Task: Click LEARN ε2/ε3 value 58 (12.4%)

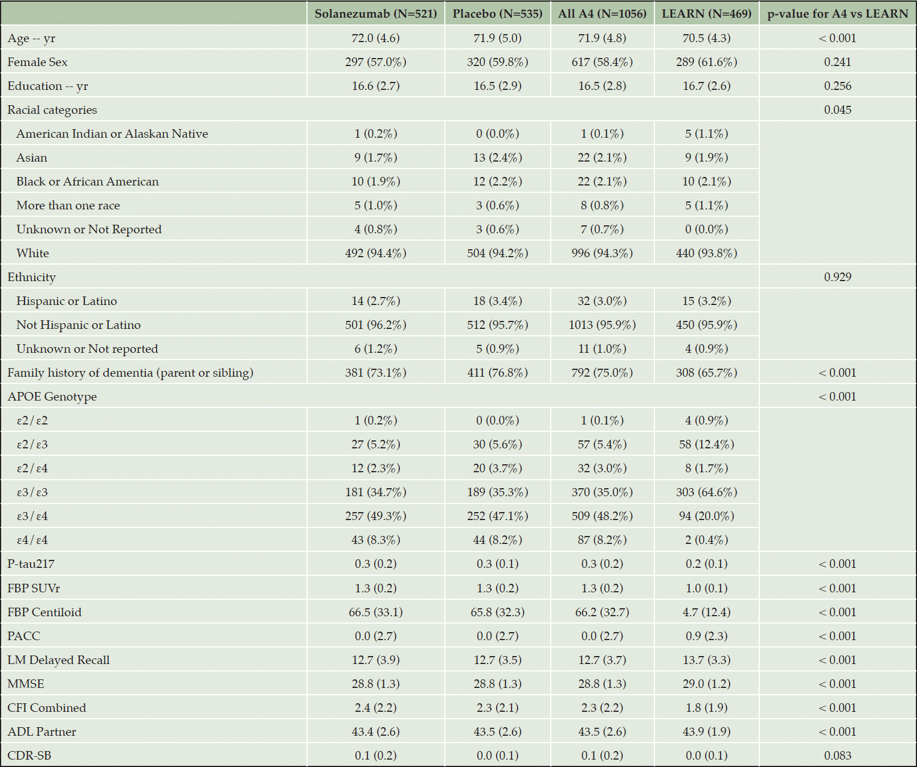Action: pyautogui.click(x=707, y=444)
